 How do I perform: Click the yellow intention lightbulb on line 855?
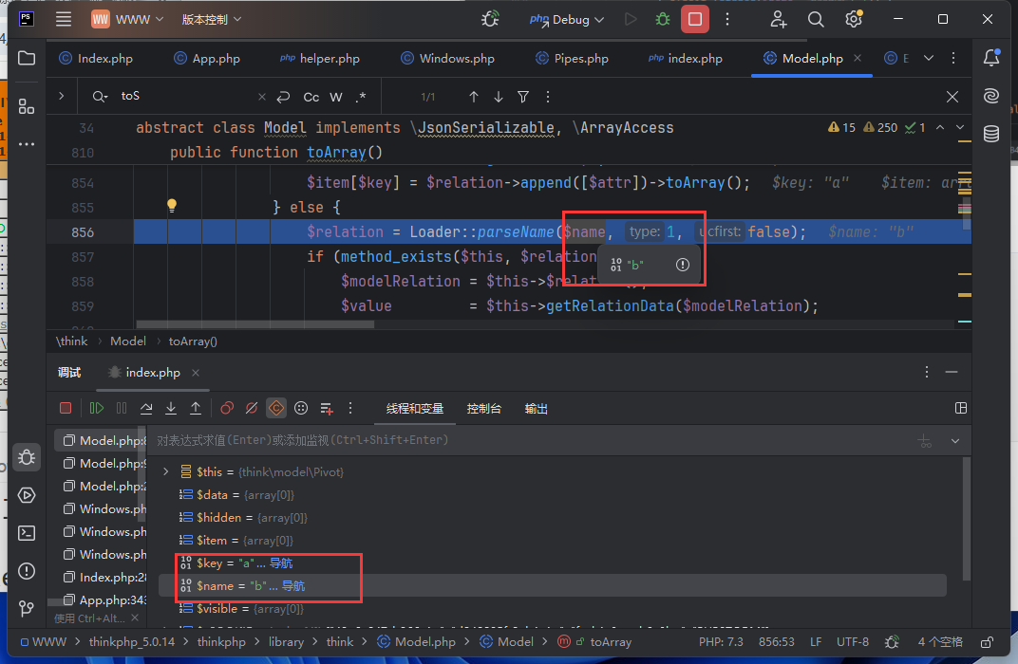pyautogui.click(x=172, y=206)
